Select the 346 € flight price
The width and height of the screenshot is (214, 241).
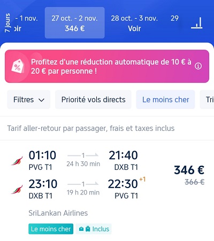point(189,170)
